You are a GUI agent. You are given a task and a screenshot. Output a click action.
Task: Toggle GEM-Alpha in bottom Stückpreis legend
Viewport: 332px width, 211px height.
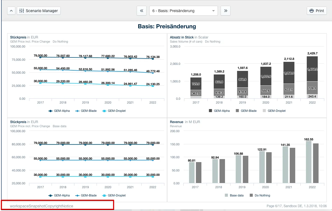[x=59, y=195]
